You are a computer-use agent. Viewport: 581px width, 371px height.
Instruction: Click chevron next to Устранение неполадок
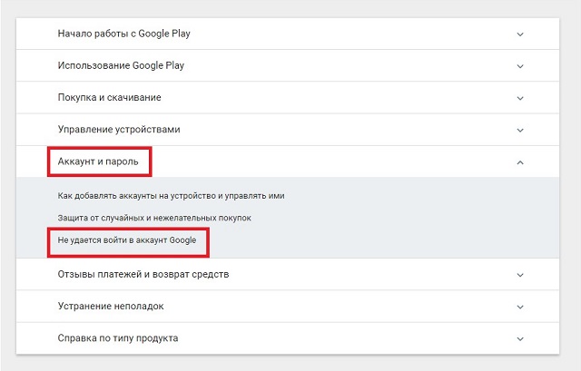(520, 307)
